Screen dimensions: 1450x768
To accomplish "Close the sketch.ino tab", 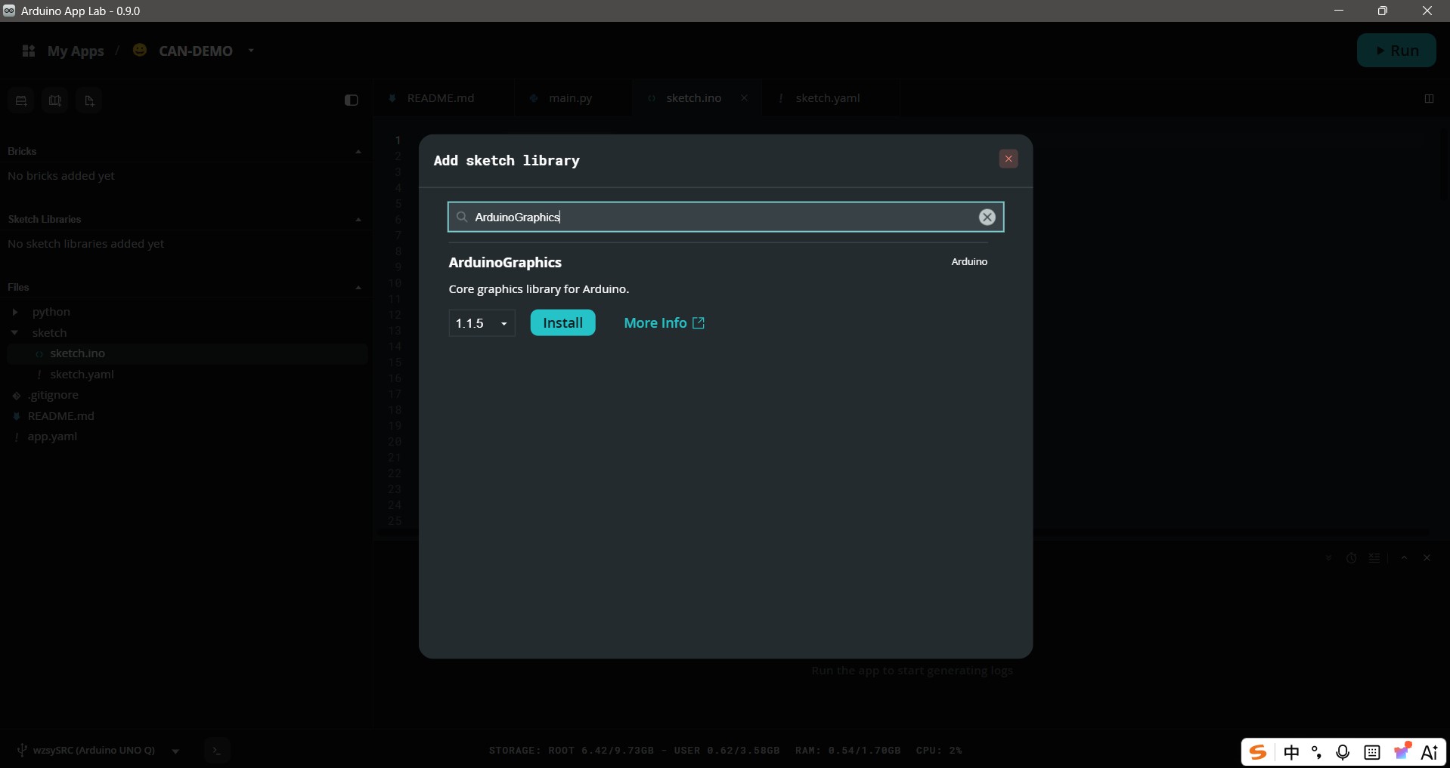I will point(744,98).
